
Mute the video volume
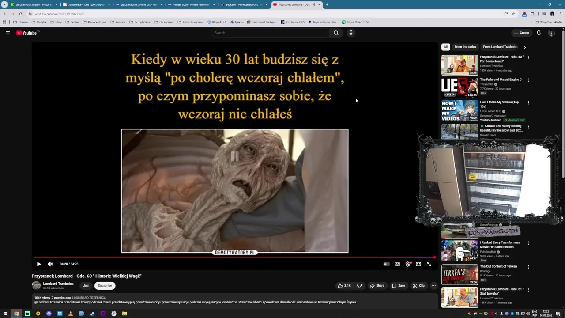(50, 264)
